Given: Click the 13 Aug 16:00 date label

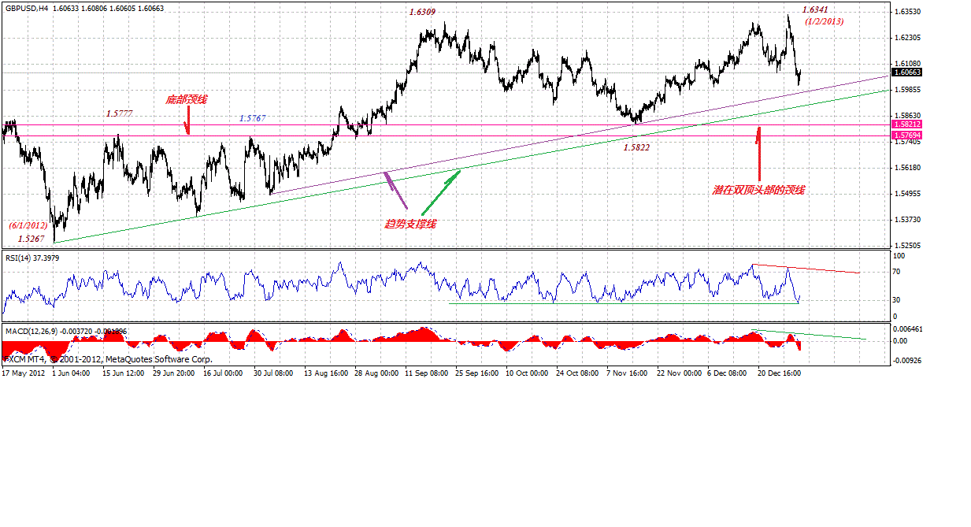Looking at the screenshot, I should click(325, 372).
